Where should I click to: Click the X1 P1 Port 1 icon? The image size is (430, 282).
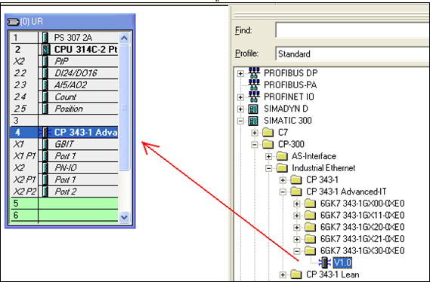[45, 156]
